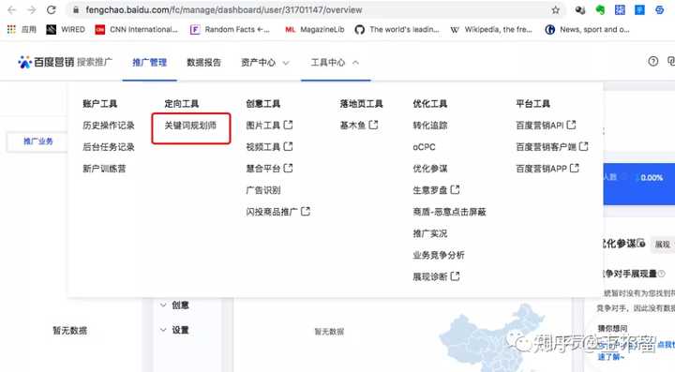Open 广告识别

click(263, 190)
